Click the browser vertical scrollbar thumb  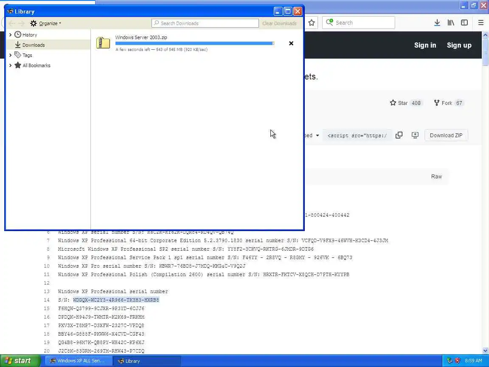[485, 52]
